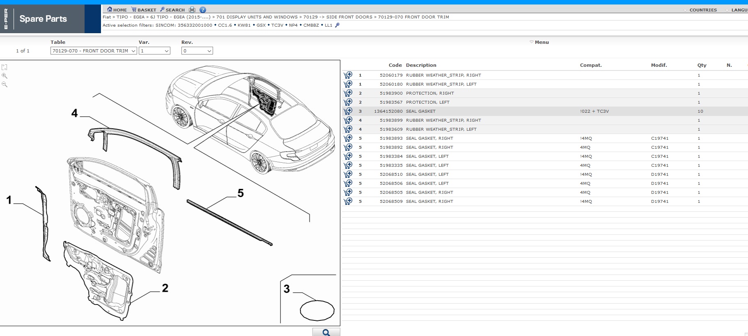This screenshot has height=336, width=748.
Task: Open the Rev. dropdown
Action: click(x=197, y=51)
